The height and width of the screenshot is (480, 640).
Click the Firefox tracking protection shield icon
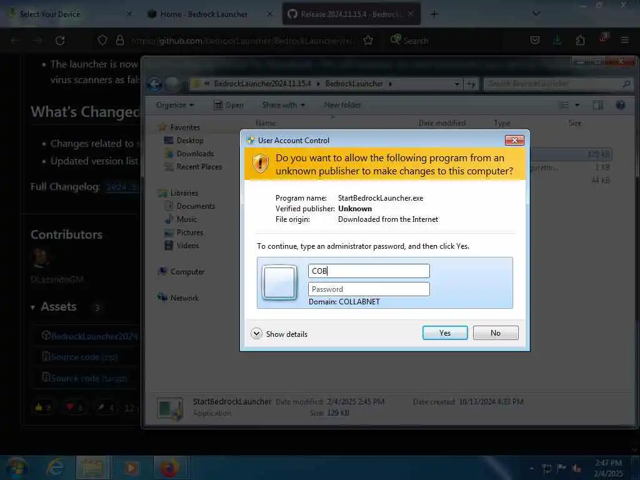point(102,40)
